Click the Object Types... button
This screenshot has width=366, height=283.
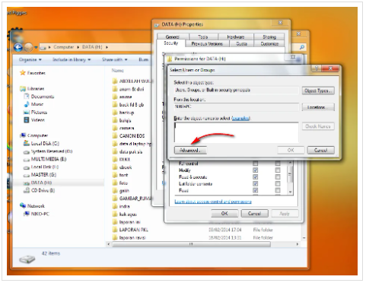coord(318,91)
